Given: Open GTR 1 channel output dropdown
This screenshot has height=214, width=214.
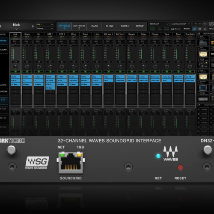Looking at the screenshot, I should (50, 113).
